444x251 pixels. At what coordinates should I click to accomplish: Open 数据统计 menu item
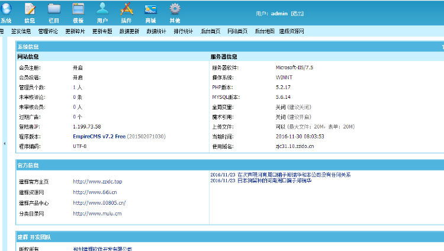tap(156, 31)
